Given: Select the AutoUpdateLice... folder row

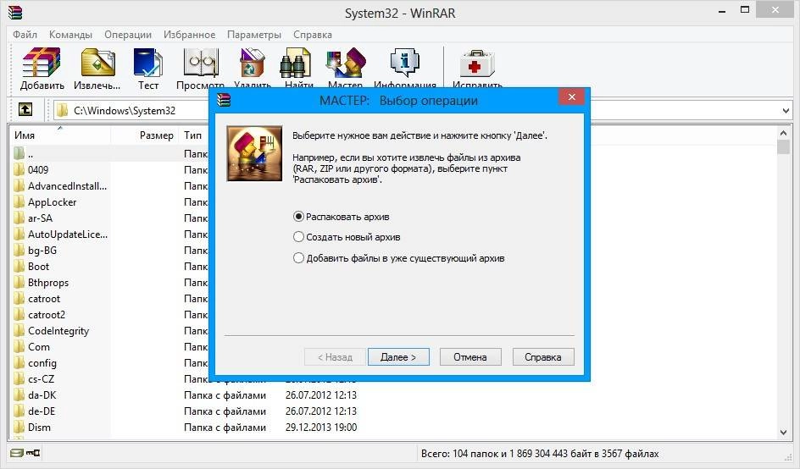Looking at the screenshot, I should pos(109,234).
